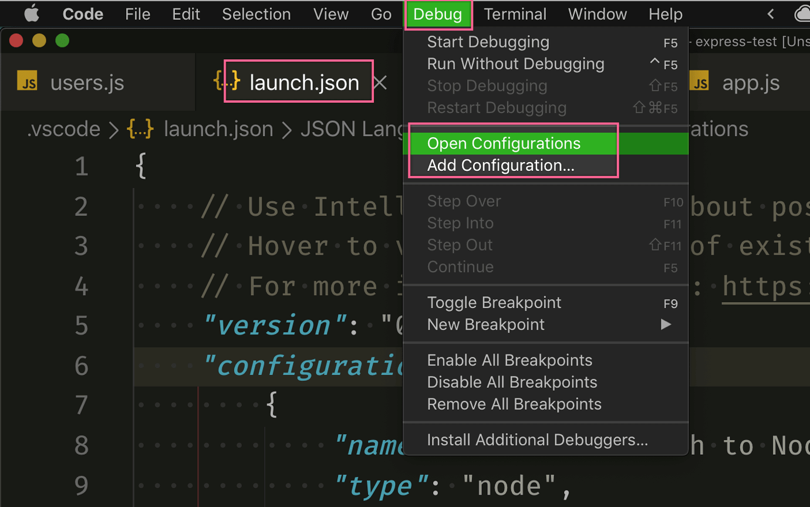Select Install Additional Debuggers...
This screenshot has height=507, width=810.
coord(545,440)
